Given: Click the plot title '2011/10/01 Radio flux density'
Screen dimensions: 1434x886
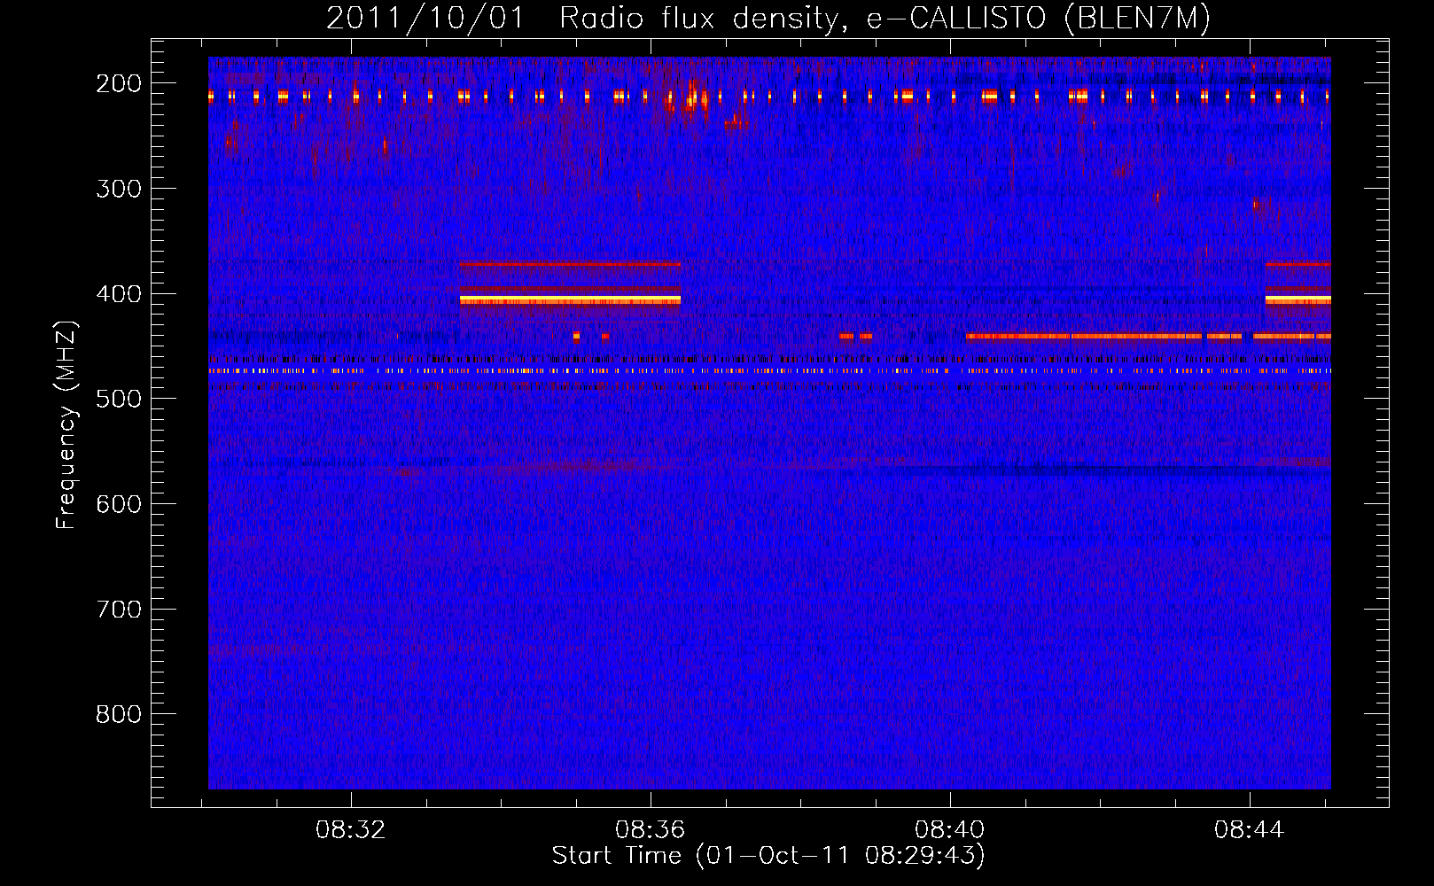Looking at the screenshot, I should pyautogui.click(x=768, y=19).
